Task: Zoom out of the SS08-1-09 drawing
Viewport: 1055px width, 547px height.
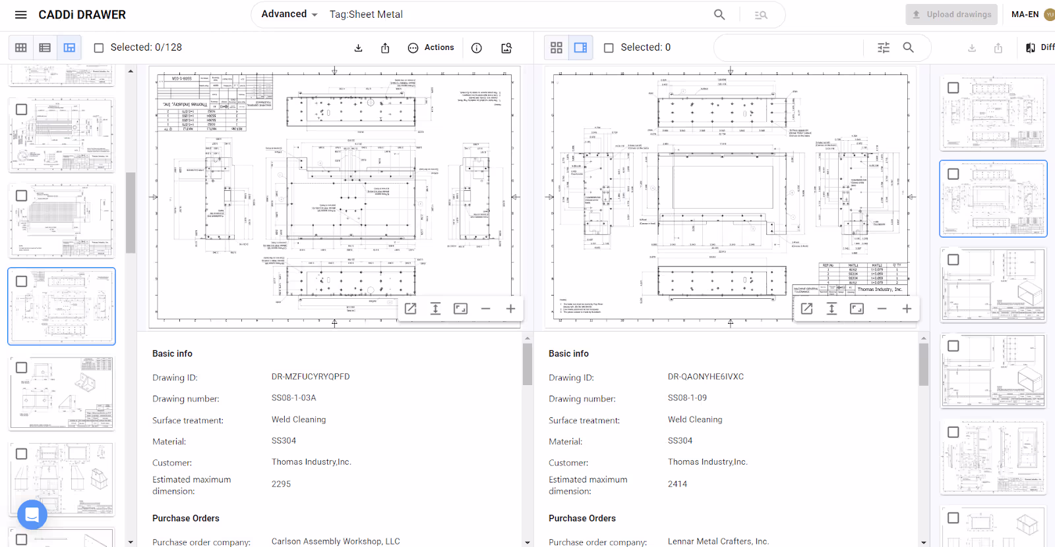Action: (882, 309)
